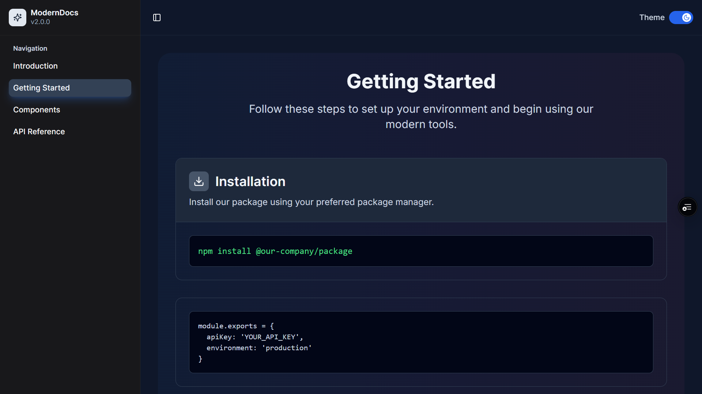The width and height of the screenshot is (702, 394).
Task: Click the npm install command block
Action: point(421,251)
